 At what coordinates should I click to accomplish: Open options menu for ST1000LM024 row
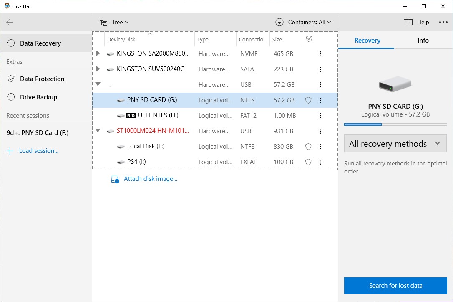(320, 131)
